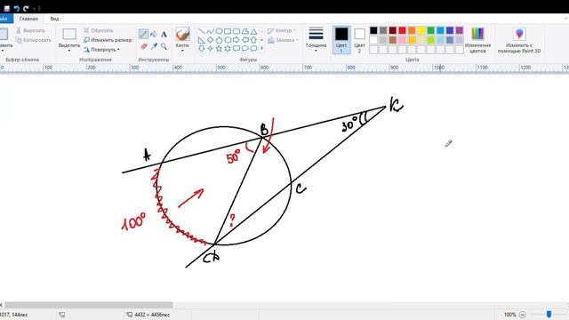The image size is (569, 320).
Task: Select the Fill with color bucket tool
Action: coord(154,35)
